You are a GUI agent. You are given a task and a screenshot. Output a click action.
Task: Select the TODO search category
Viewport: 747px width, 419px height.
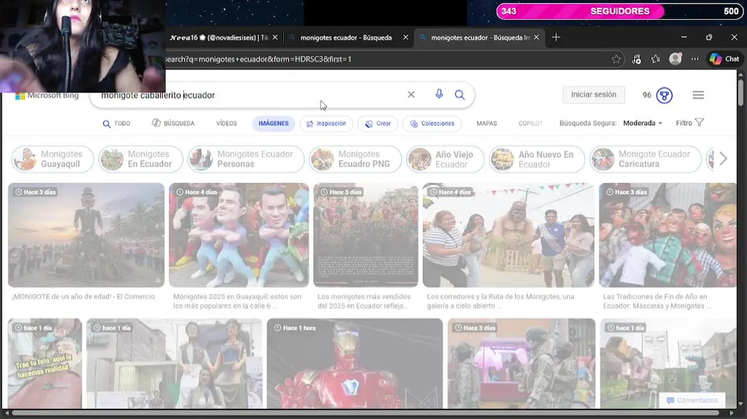click(x=116, y=123)
